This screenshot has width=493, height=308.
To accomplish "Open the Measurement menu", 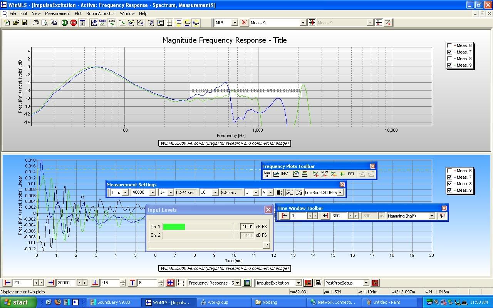I will point(57,13).
